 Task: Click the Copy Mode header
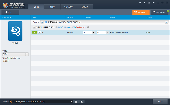tap(7, 17)
